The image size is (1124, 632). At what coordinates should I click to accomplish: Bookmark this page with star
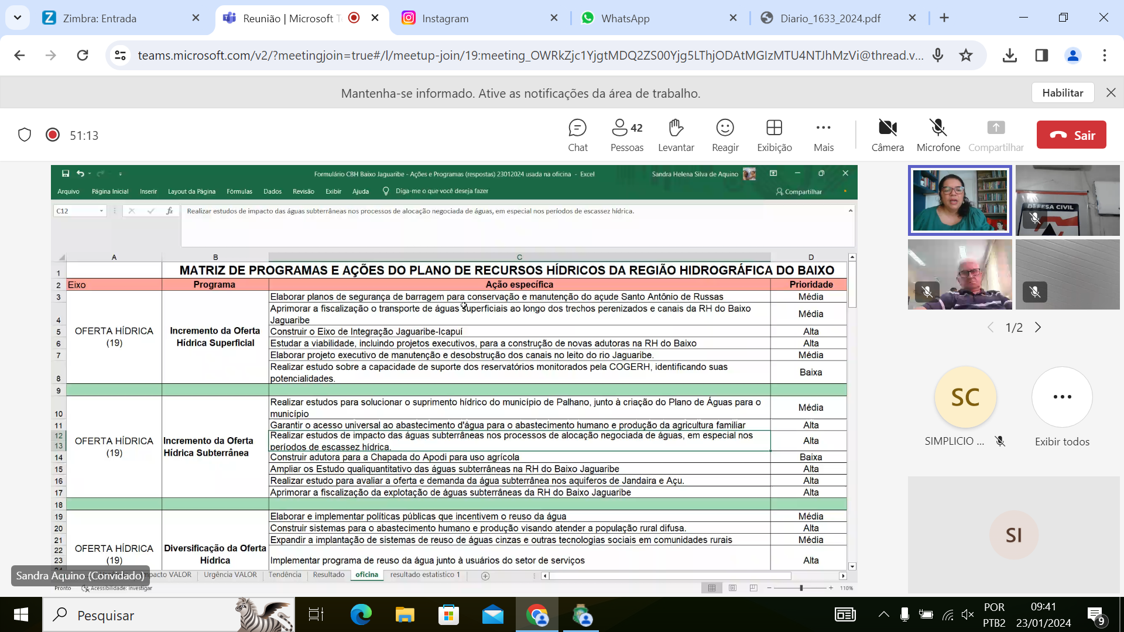[966, 56]
